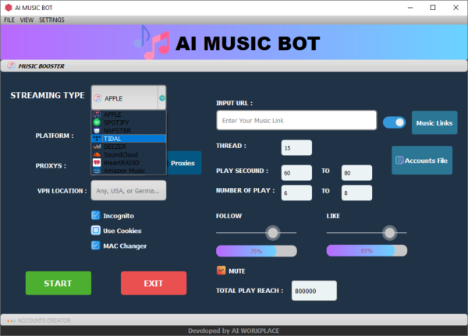The height and width of the screenshot is (336, 468).
Task: Uncheck the MAC Changer checkbox
Action: [x=95, y=246]
